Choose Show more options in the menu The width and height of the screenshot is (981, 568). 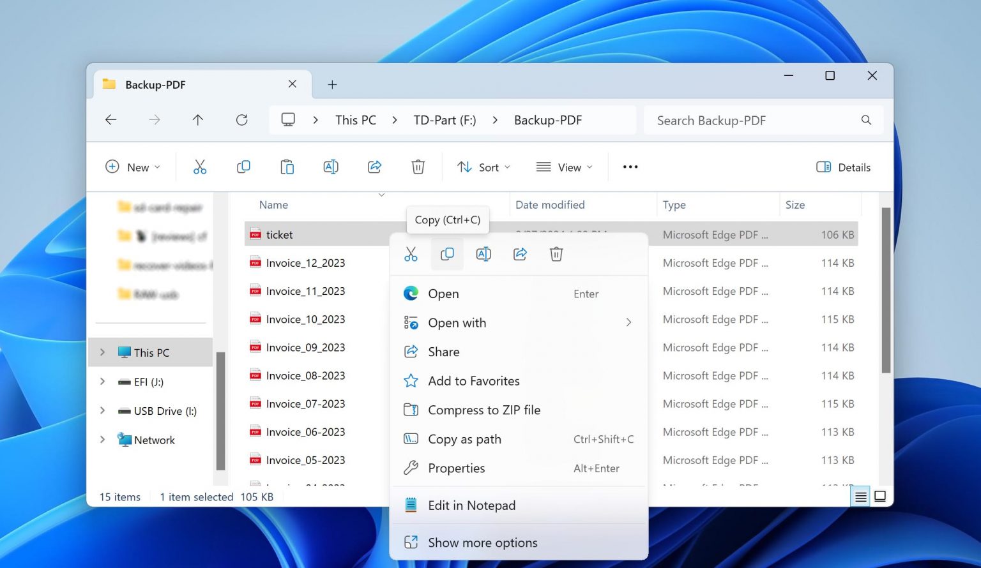coord(482,542)
